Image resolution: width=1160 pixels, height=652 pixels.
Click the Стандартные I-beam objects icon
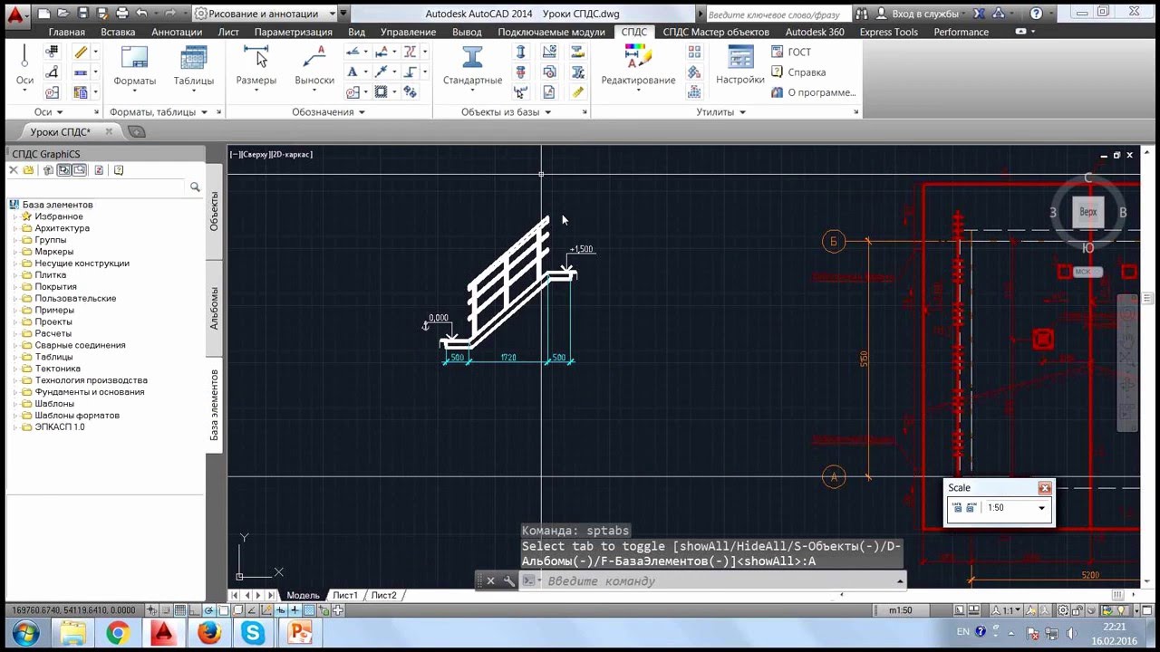(x=472, y=58)
